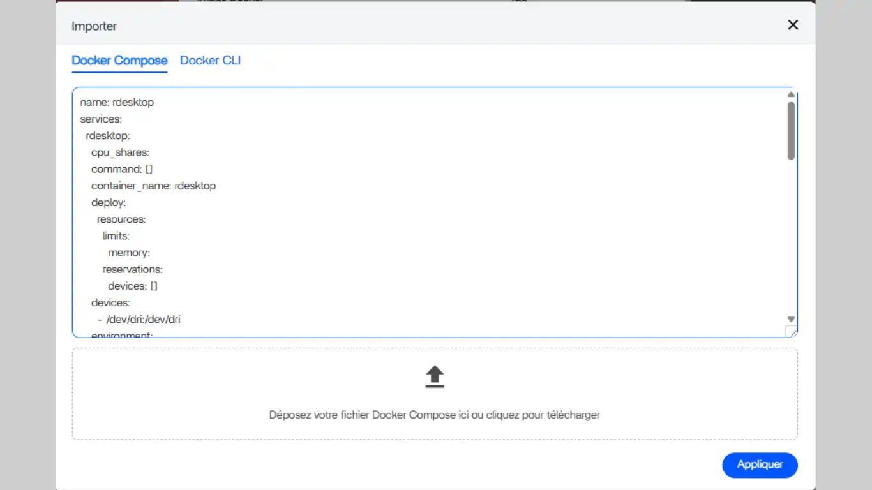Click the Docker Compose file drop zone text
This screenshot has height=490, width=872.
click(434, 415)
